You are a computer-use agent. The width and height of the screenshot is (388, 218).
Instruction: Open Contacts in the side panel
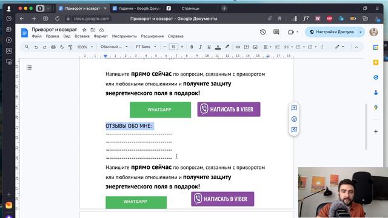point(376,93)
